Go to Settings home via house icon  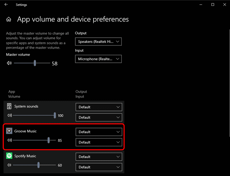click(x=9, y=19)
